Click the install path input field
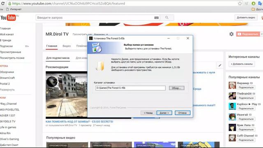Screen dimensions: 263x148 [130, 88]
